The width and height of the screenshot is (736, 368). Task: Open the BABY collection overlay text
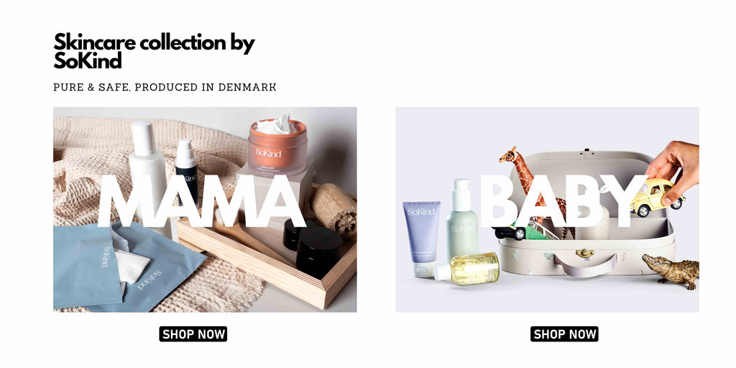565,201
